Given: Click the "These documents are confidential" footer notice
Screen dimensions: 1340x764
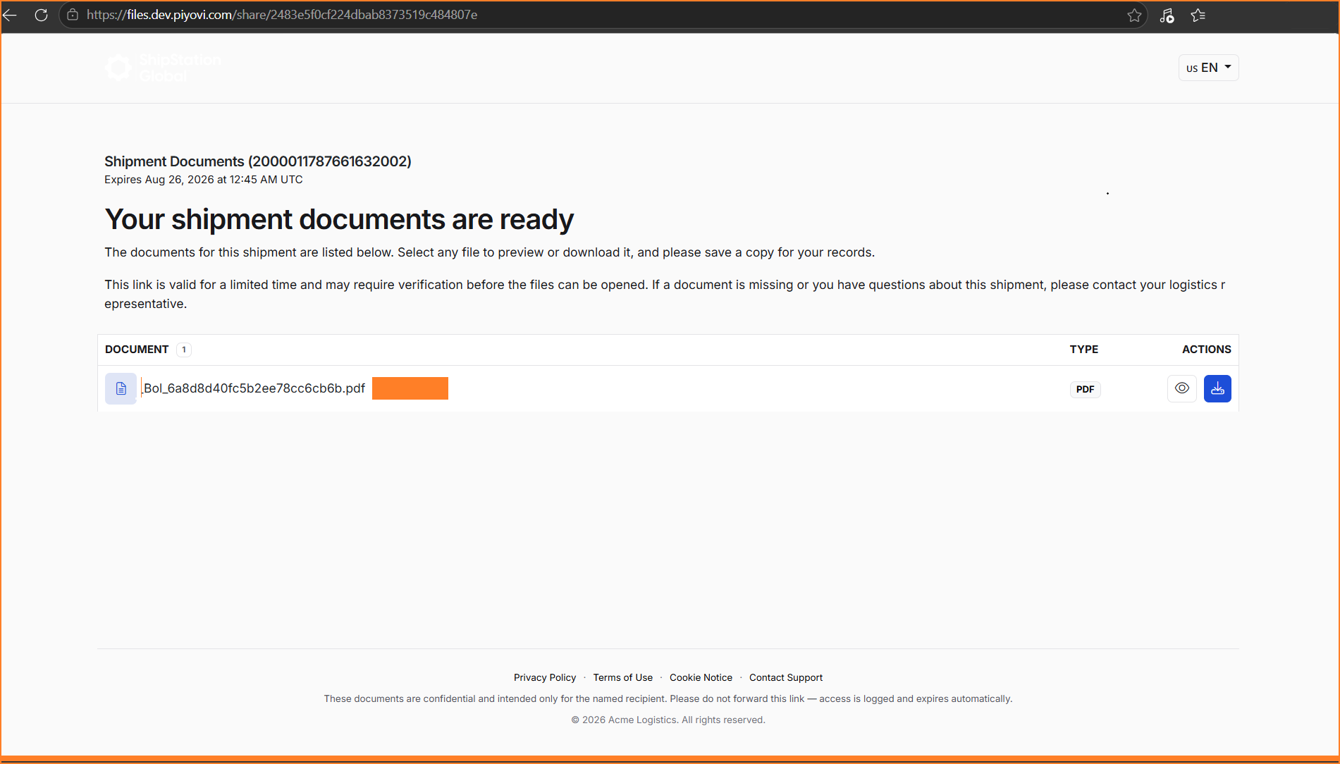Looking at the screenshot, I should [x=668, y=698].
